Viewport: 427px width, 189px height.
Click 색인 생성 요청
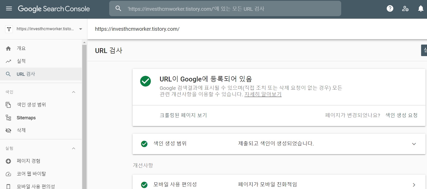point(401,115)
